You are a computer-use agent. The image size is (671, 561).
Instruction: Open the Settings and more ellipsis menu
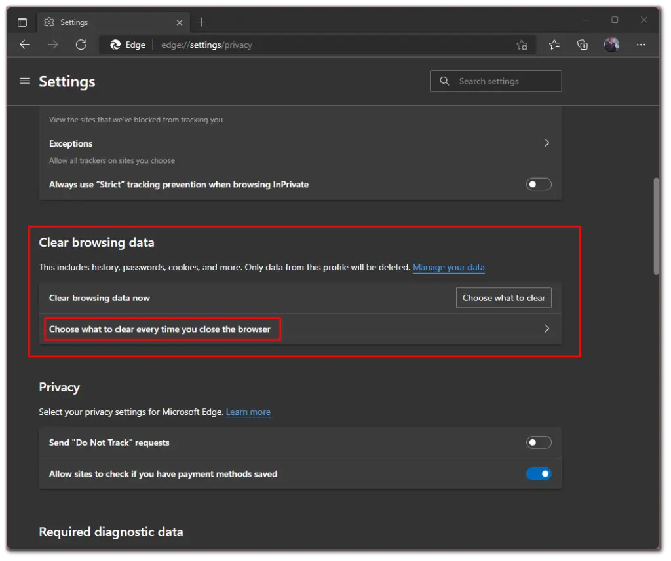click(641, 45)
